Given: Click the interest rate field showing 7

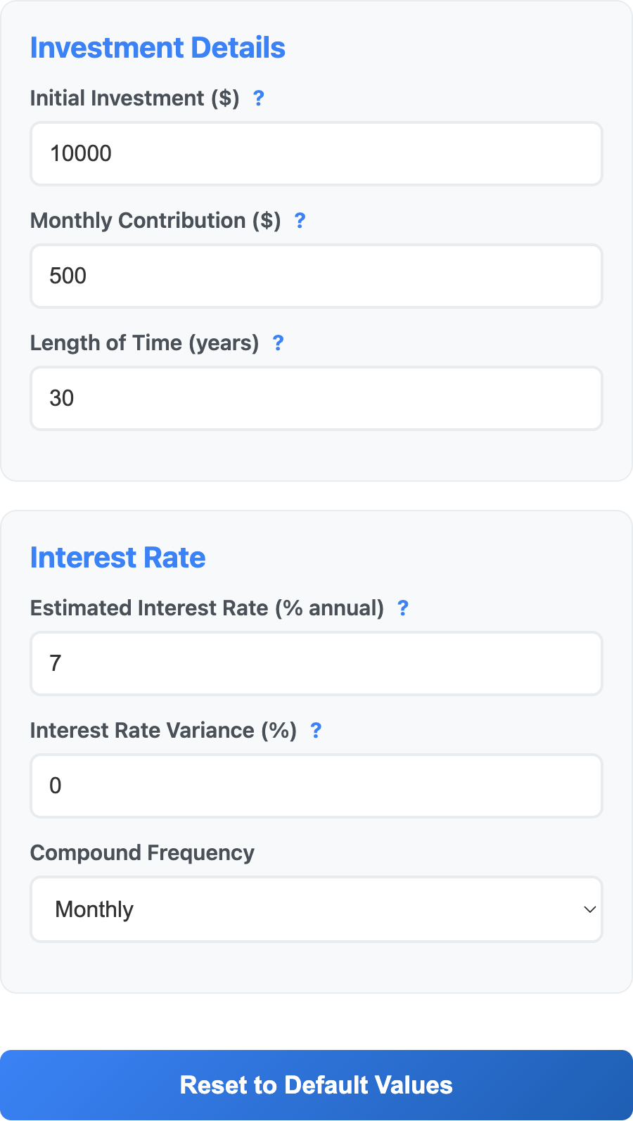Looking at the screenshot, I should tap(316, 663).
